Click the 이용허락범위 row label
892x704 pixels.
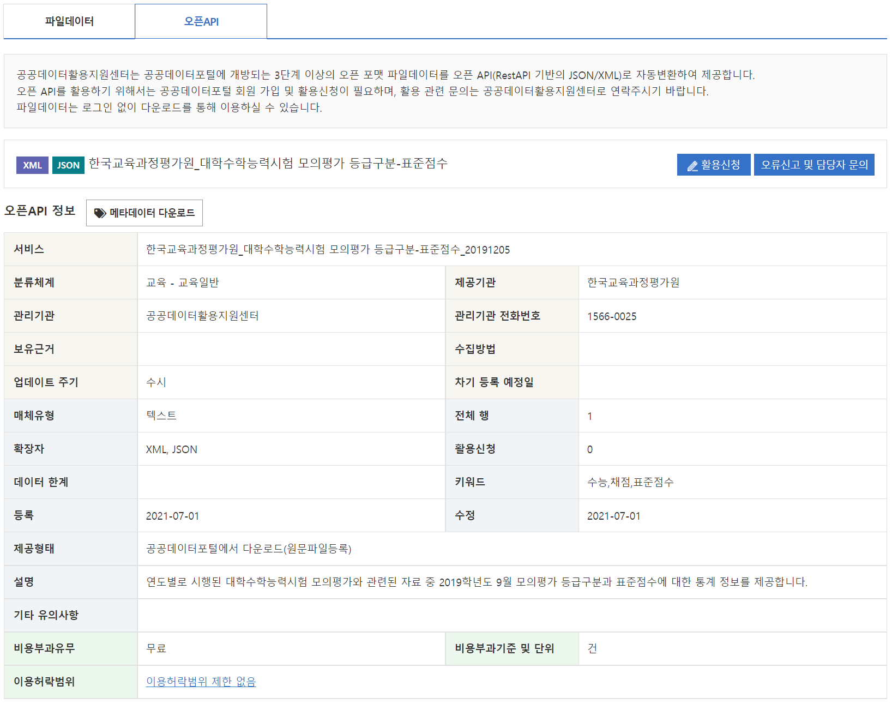tap(44, 682)
